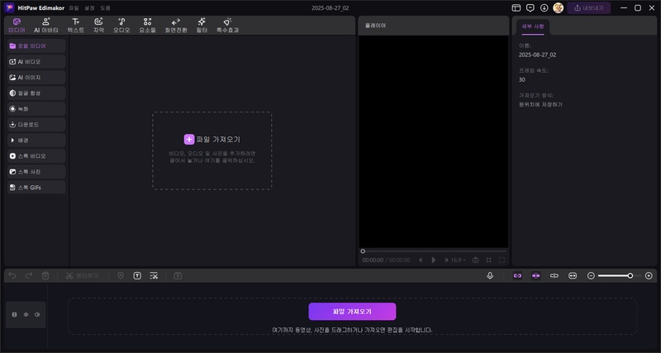Open the feedback message icon
661x353 pixels.
coord(530,8)
